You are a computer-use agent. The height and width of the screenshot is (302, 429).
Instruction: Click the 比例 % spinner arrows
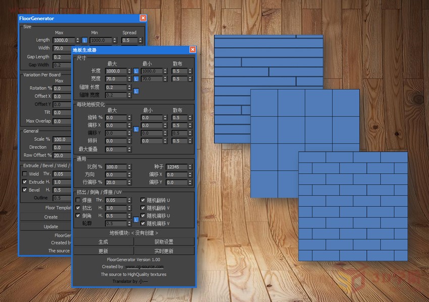pyautogui.click(x=129, y=167)
